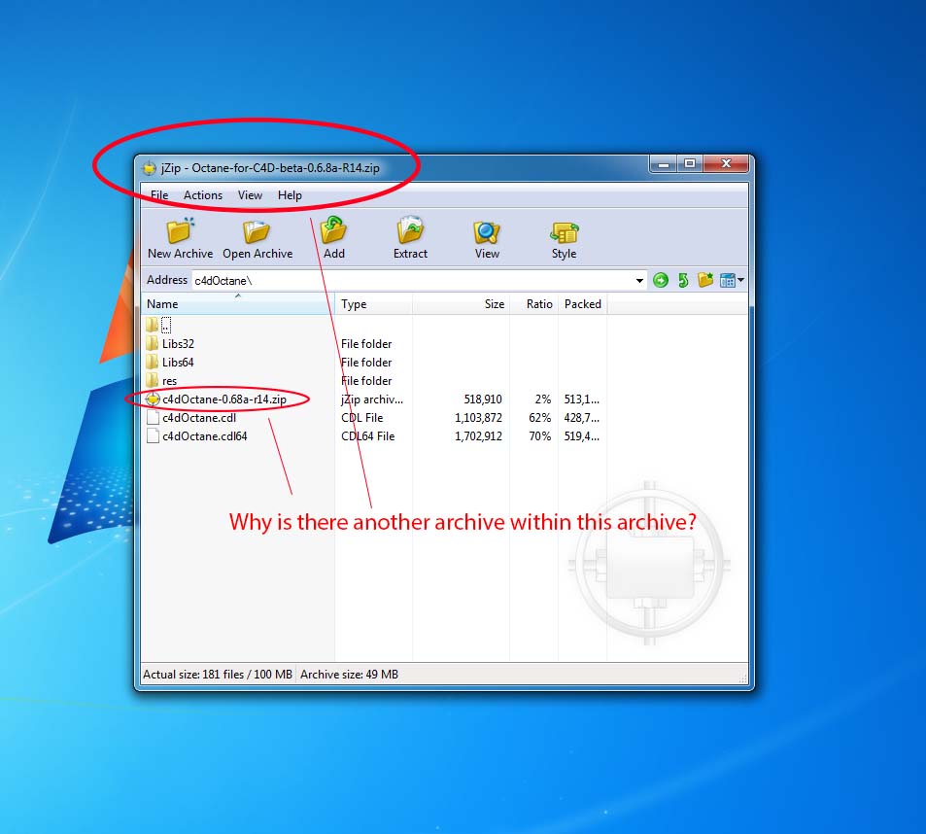Screen dimensions: 926x834
Task: Click the 'Archive size: 49 MB' status
Action: (x=349, y=674)
